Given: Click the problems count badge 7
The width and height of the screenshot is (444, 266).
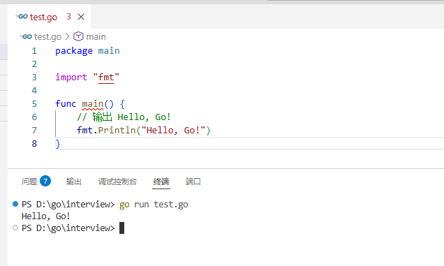Looking at the screenshot, I should (x=45, y=181).
